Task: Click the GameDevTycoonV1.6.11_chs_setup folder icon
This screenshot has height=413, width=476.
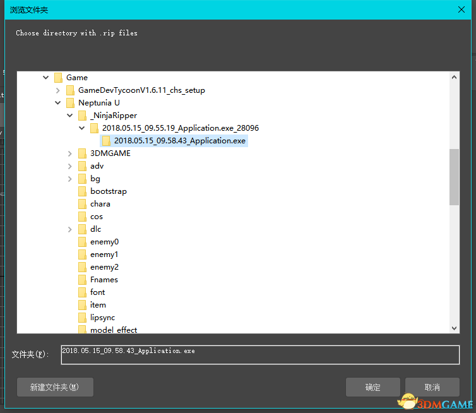Action: click(70, 90)
